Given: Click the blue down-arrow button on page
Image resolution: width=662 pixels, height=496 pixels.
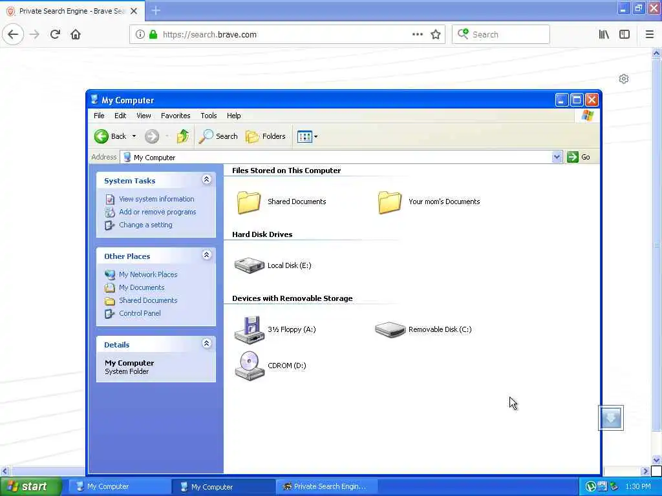Looking at the screenshot, I should (x=610, y=418).
